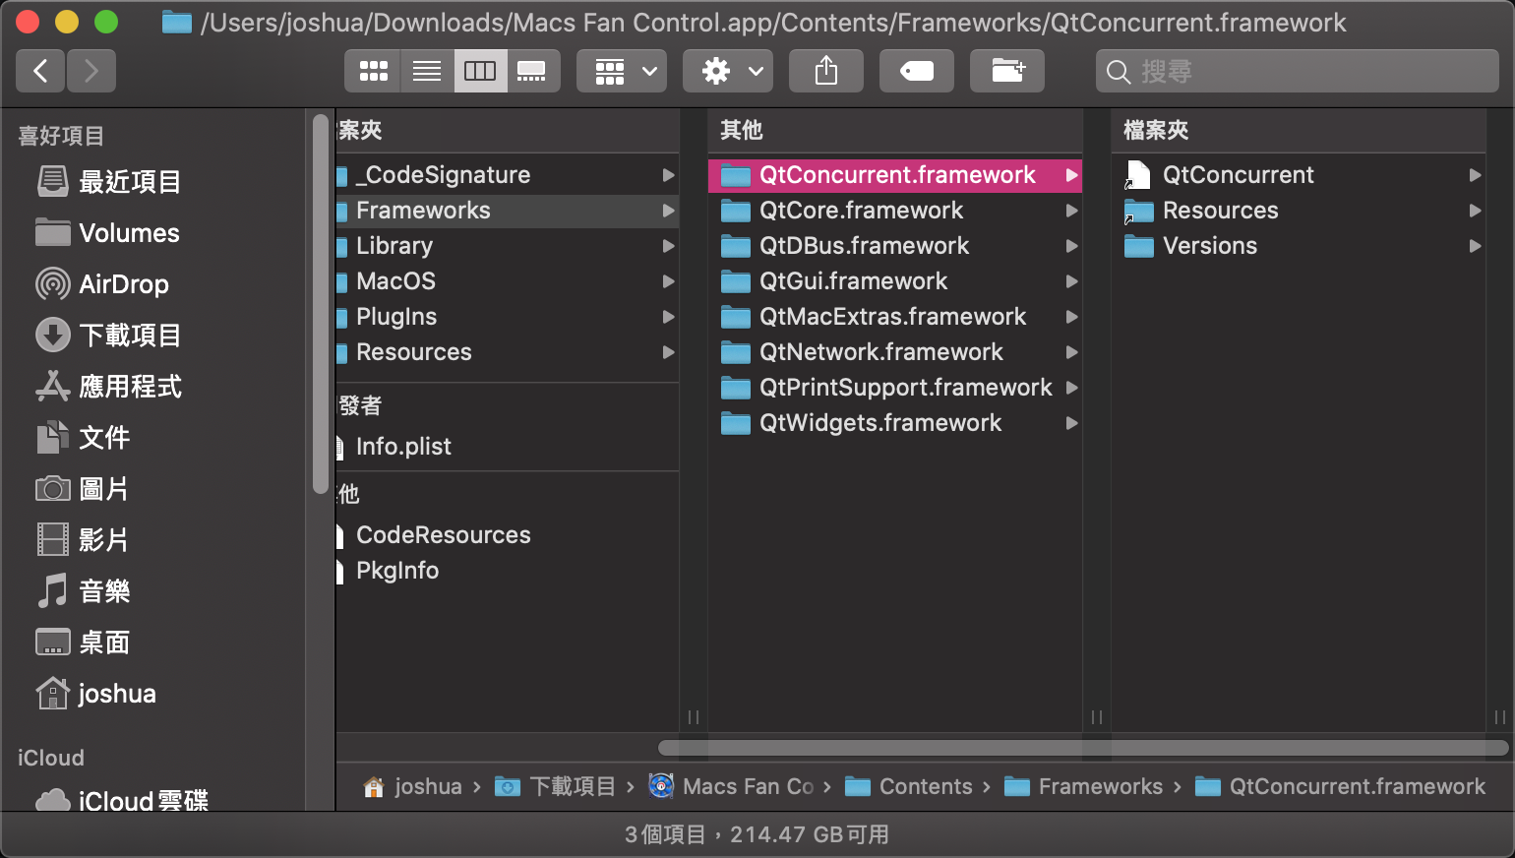Go back to previous folder
The width and height of the screenshot is (1515, 858).
40,71
